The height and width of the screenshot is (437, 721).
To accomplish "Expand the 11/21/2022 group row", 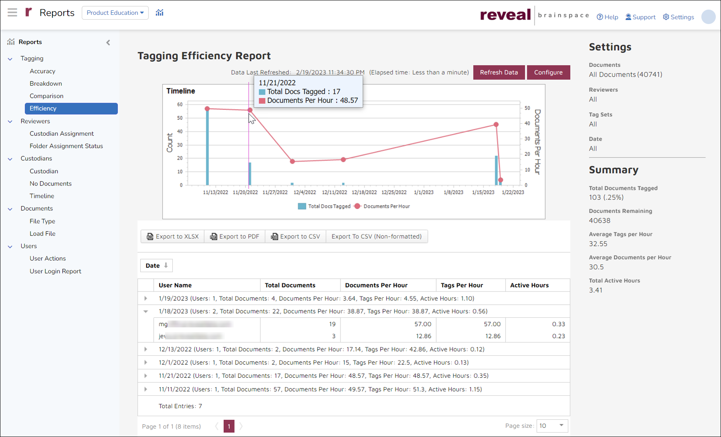I will coord(146,376).
